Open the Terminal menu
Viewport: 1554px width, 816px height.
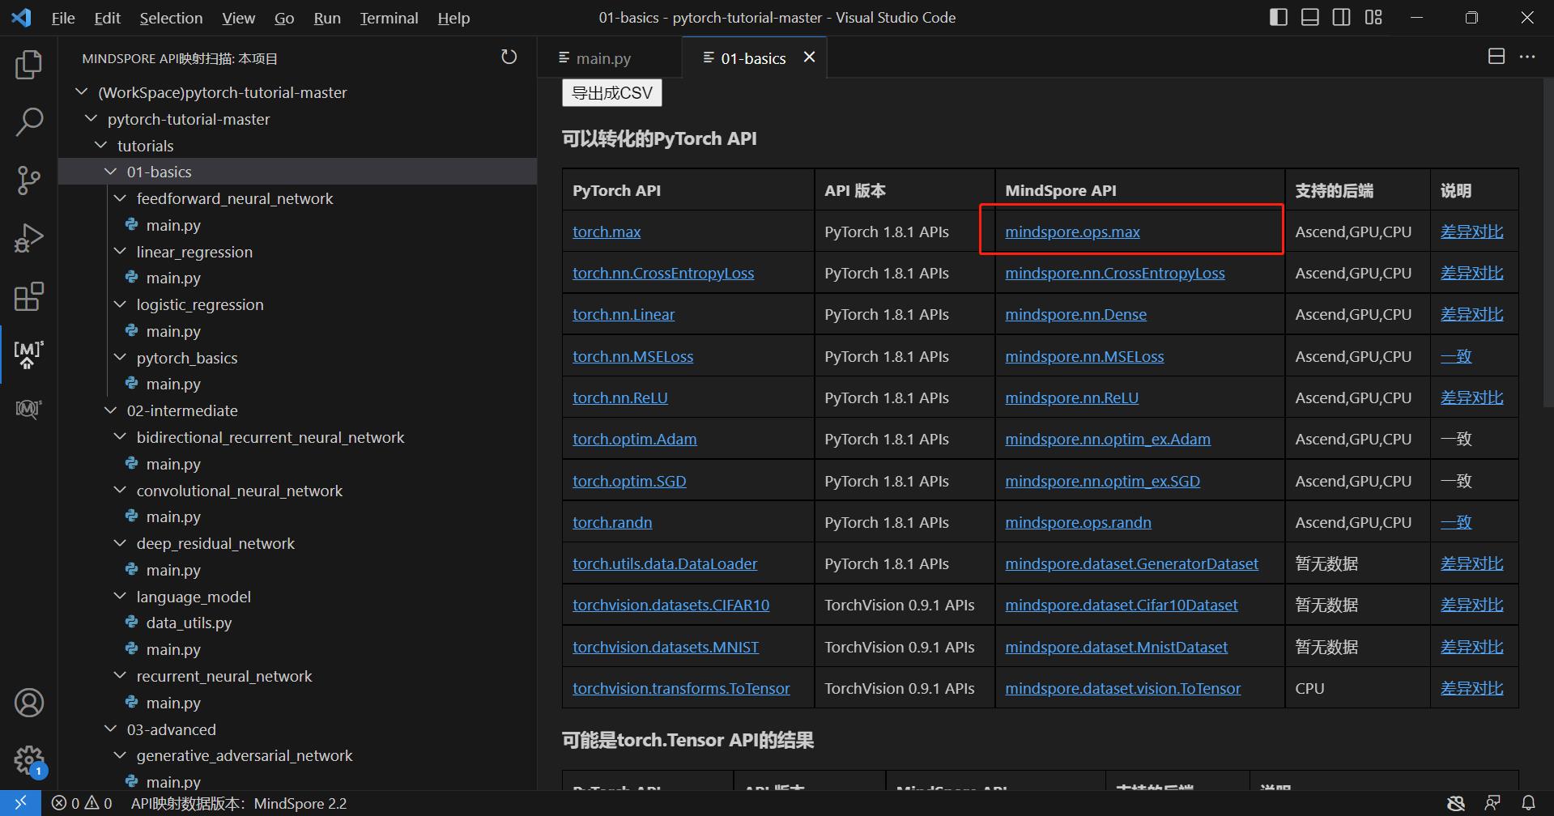point(389,18)
